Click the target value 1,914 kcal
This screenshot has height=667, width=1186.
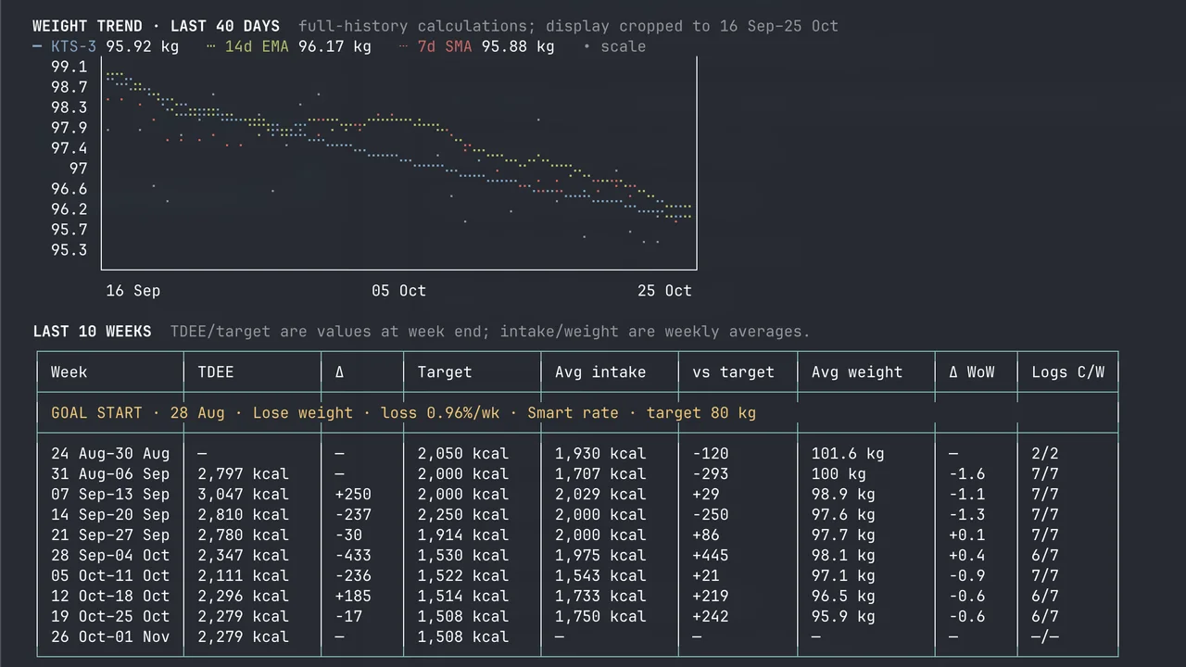[463, 535]
